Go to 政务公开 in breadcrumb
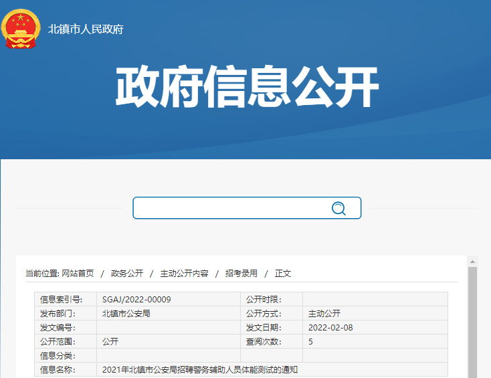 [127, 274]
